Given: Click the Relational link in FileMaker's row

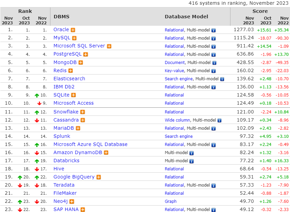Looking at the screenshot, I should pos(174,193).
